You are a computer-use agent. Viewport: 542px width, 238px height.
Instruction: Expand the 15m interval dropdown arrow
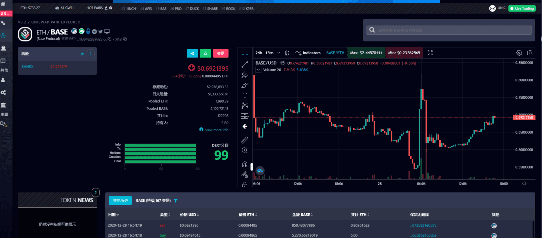click(279, 53)
